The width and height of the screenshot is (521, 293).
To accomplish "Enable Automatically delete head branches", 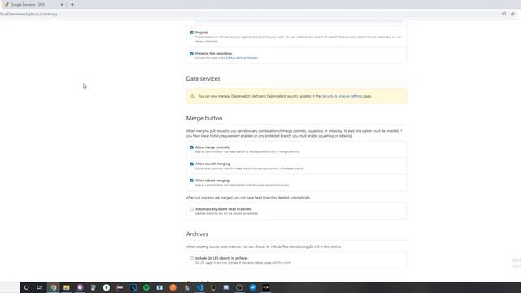I will [192, 209].
